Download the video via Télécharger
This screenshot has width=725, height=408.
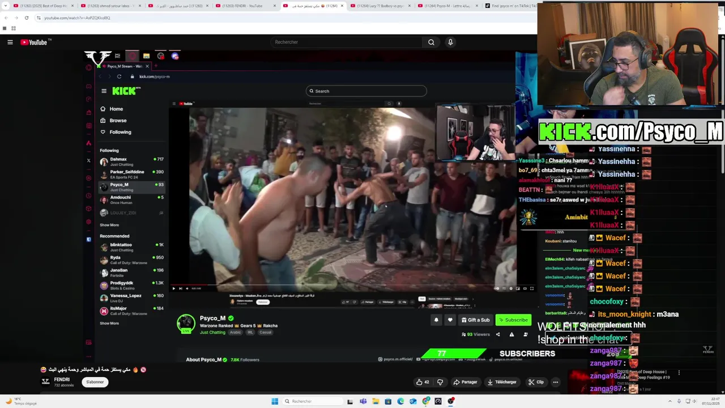click(502, 382)
